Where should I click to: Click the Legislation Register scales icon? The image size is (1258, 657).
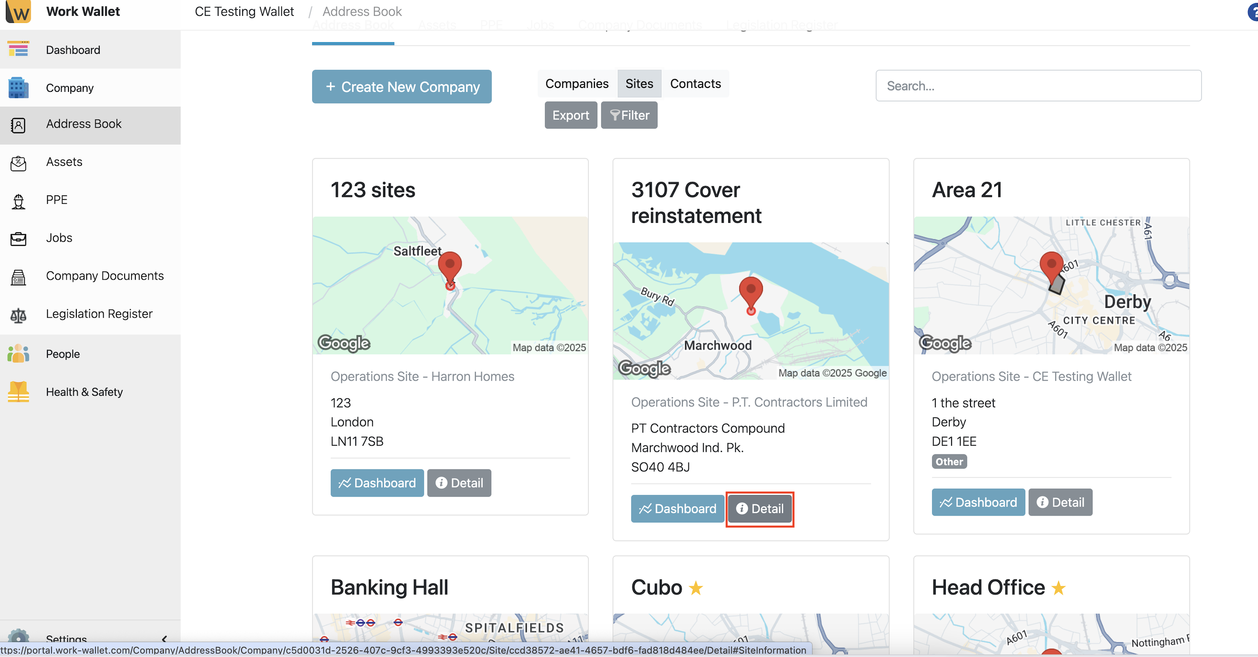pyautogui.click(x=18, y=315)
